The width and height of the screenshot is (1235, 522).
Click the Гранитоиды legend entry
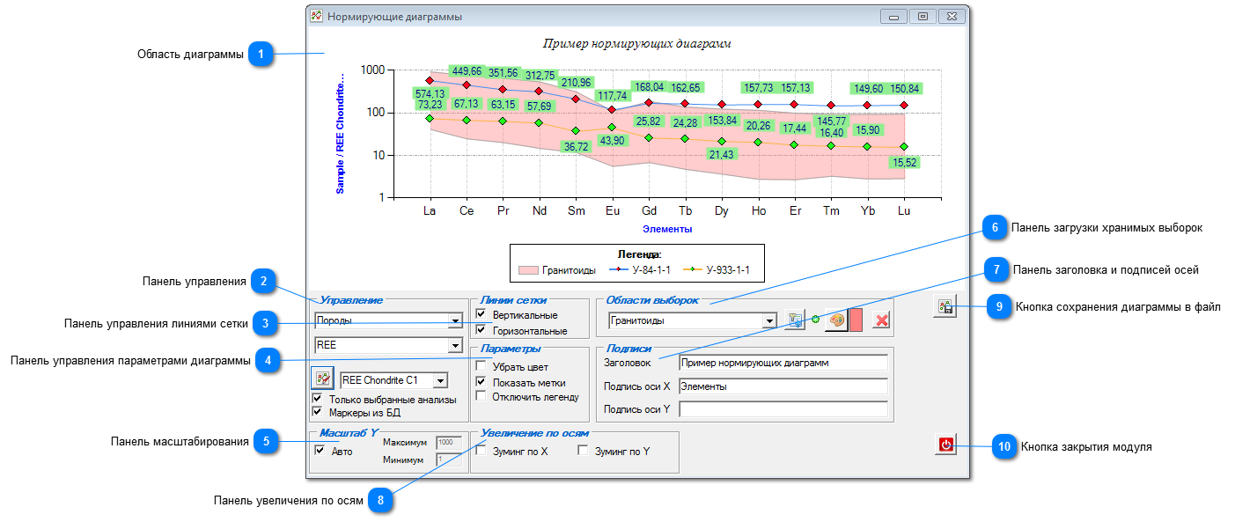click(557, 269)
